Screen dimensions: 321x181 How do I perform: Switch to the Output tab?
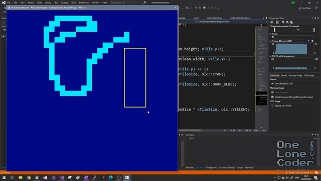[240, 167]
